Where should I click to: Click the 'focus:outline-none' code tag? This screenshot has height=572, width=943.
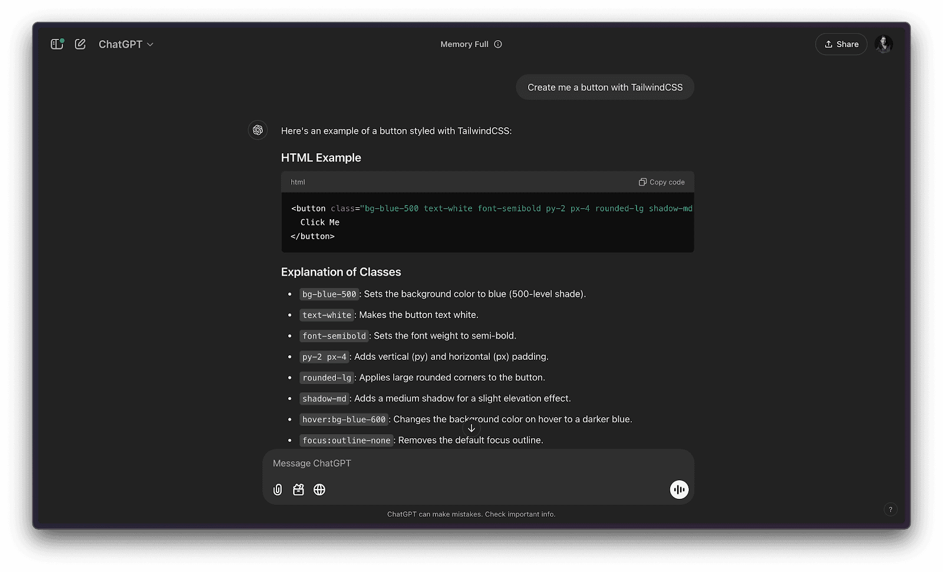pos(347,441)
